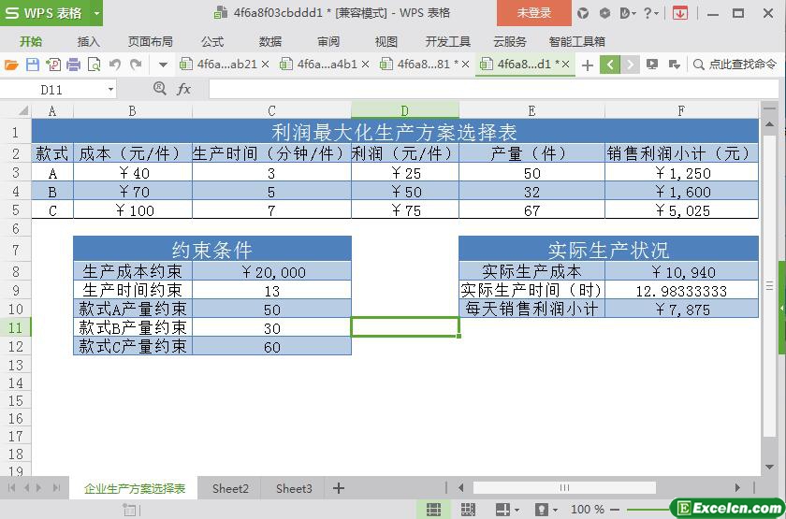Select the cell ¥20,000 生产成本约束 value
This screenshot has width=786, height=519.
click(271, 271)
